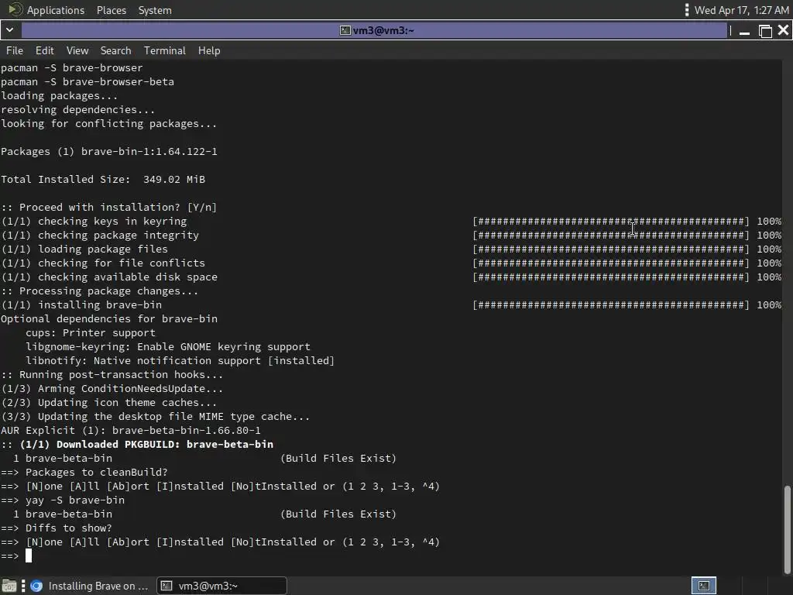Click the 'Diffs to show?' line

point(56,528)
